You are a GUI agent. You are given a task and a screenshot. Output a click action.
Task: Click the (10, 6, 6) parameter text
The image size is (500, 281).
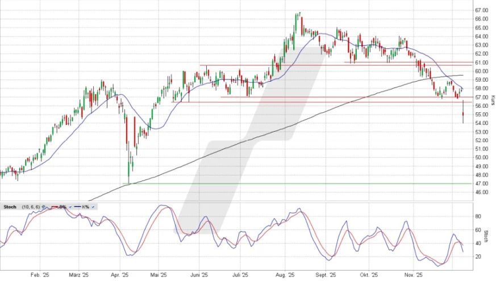coord(30,207)
